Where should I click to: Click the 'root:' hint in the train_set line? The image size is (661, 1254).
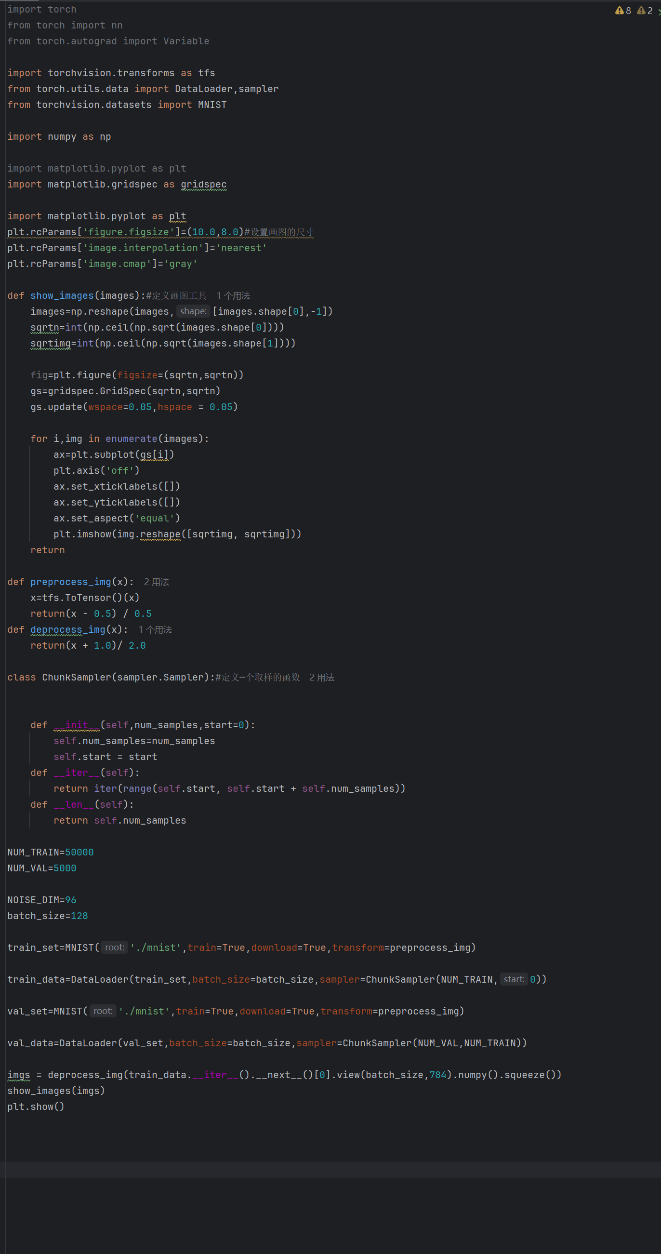pos(114,947)
